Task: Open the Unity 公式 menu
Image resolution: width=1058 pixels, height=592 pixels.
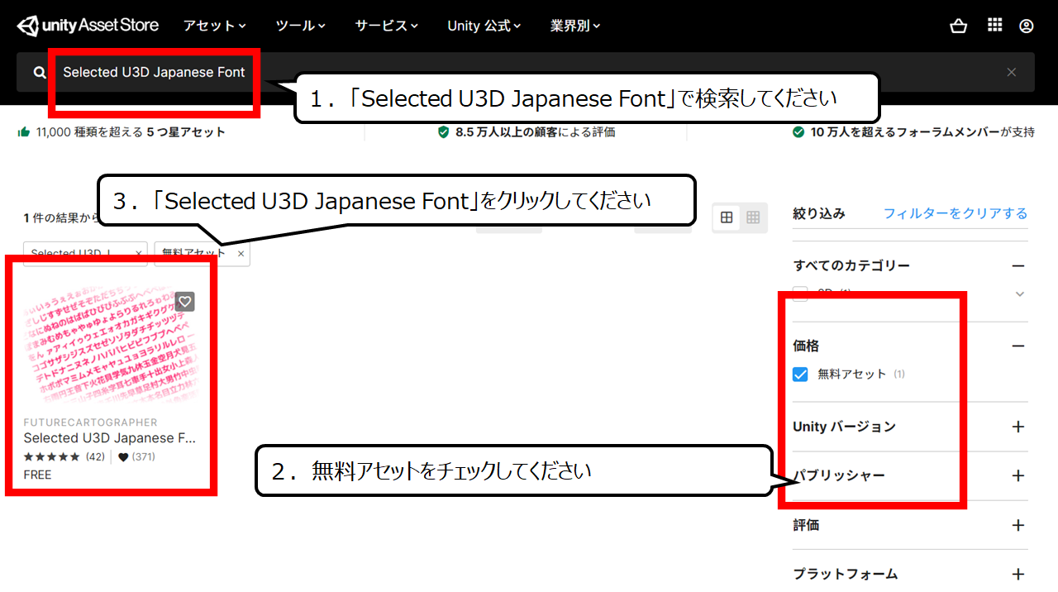Action: tap(484, 26)
